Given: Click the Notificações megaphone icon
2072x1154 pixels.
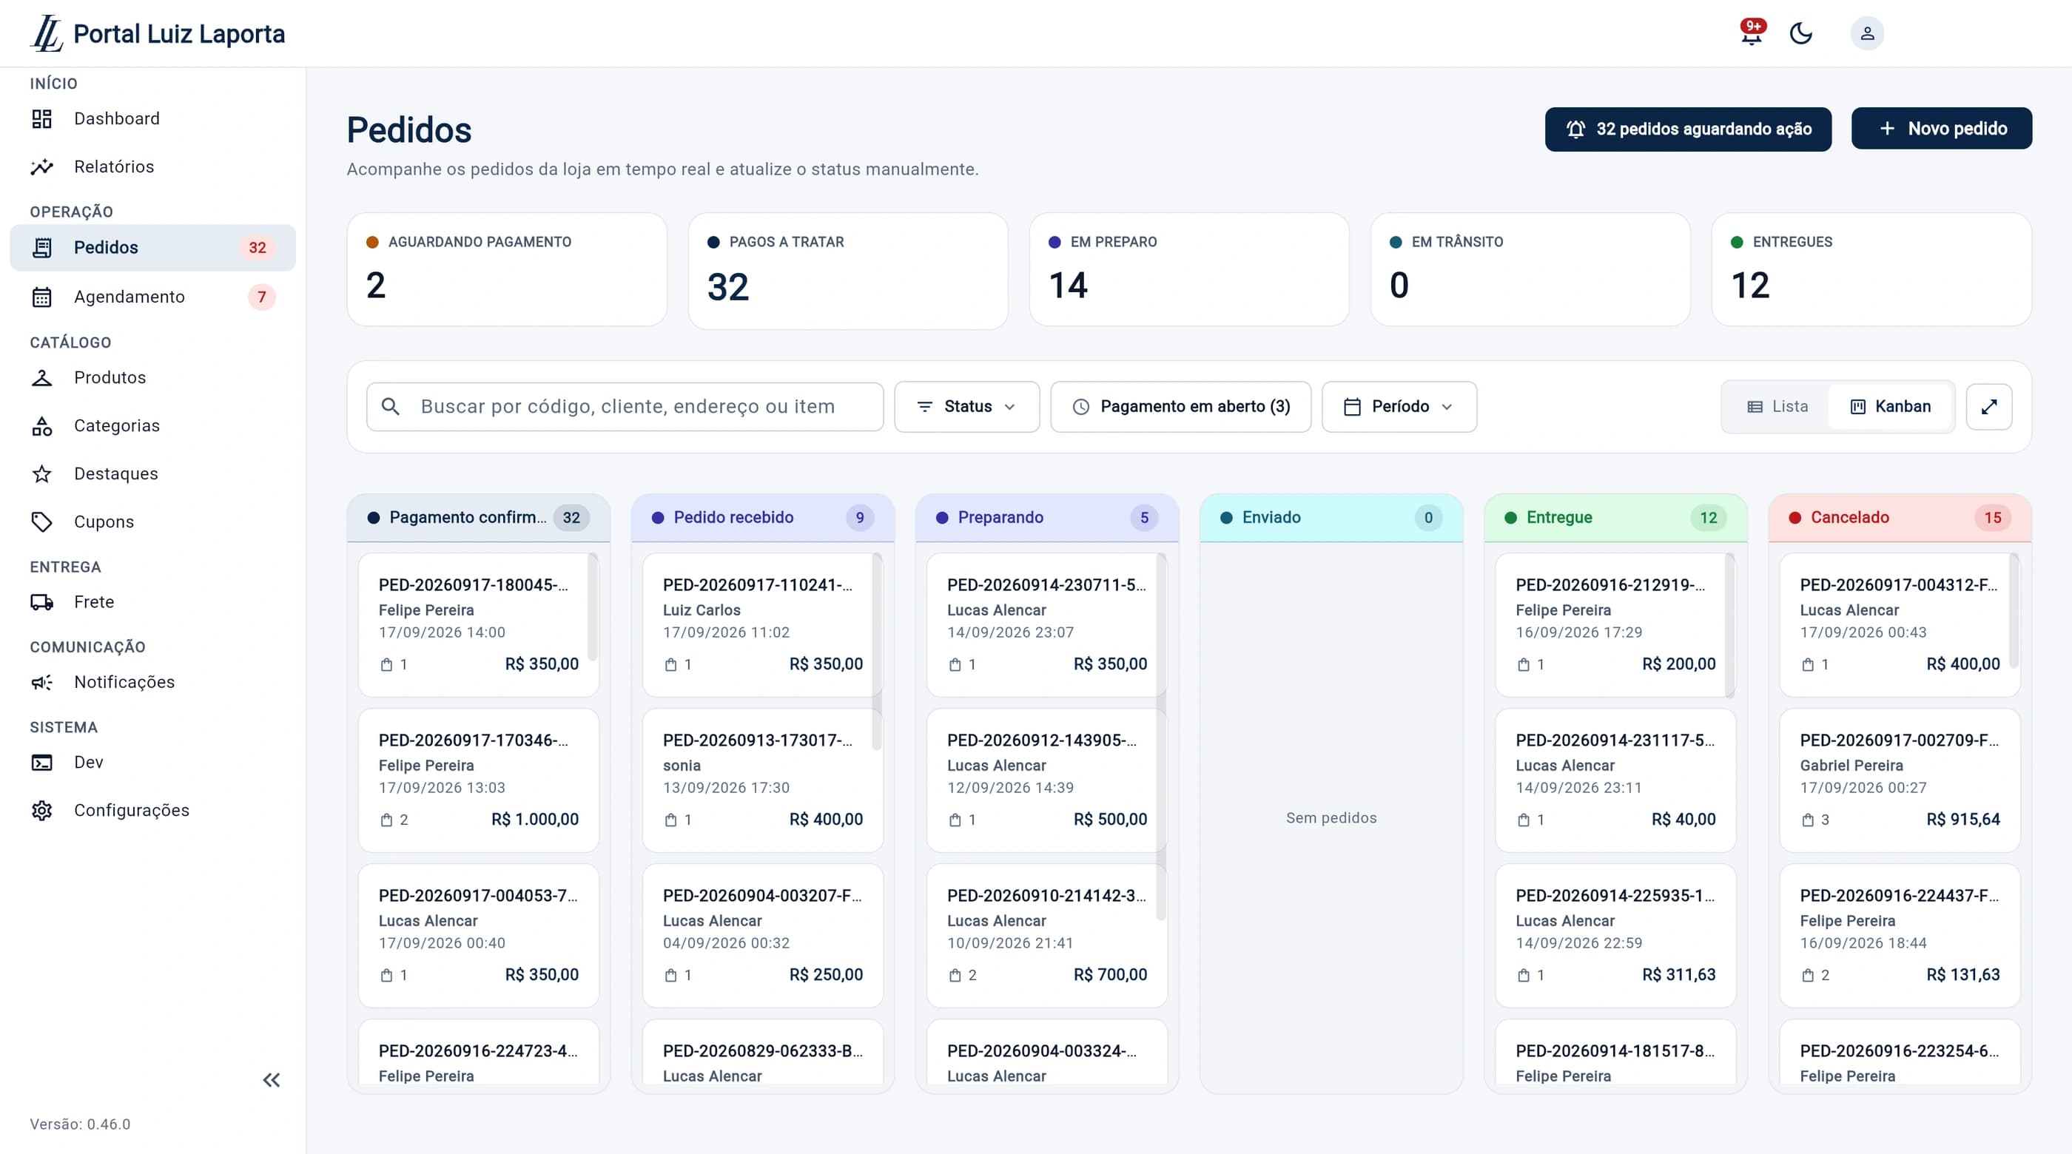Looking at the screenshot, I should [42, 682].
